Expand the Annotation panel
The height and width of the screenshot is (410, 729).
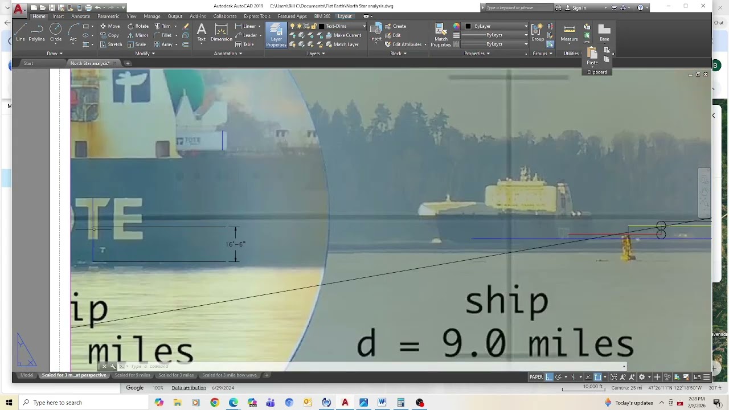pos(228,54)
